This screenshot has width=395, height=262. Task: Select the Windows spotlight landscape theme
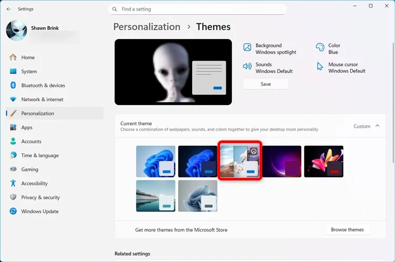pyautogui.click(x=240, y=162)
